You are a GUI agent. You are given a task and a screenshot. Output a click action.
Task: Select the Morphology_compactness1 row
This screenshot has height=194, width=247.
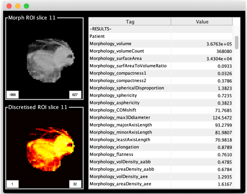(x=161, y=73)
